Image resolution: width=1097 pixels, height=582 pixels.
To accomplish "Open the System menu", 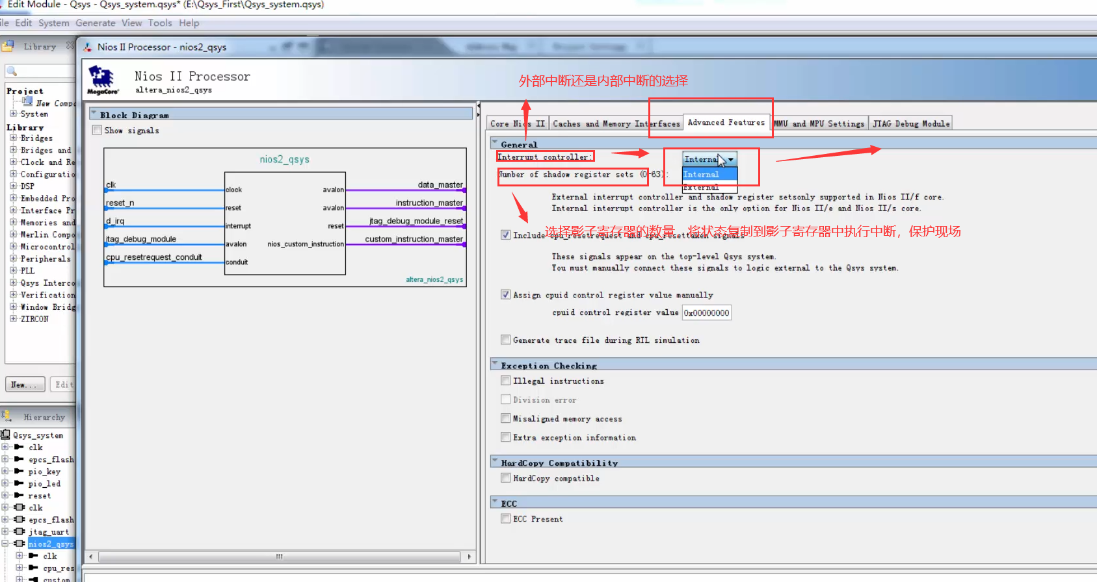I will (53, 23).
